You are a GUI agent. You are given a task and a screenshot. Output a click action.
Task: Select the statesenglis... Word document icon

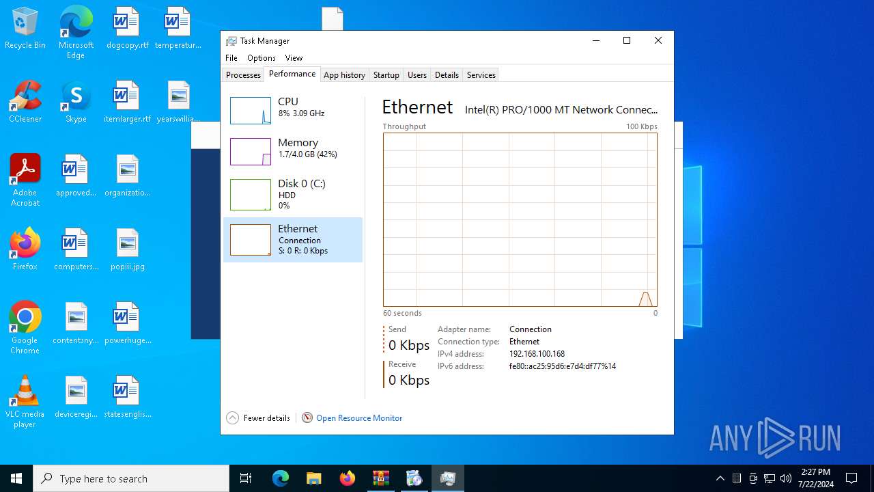pos(127,398)
